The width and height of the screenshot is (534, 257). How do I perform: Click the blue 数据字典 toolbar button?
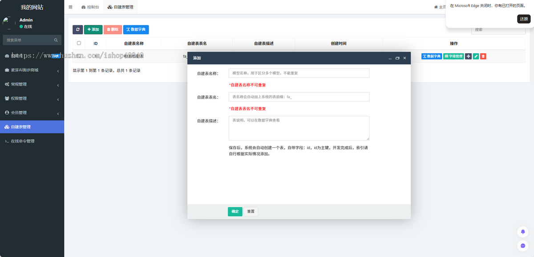pyautogui.click(x=136, y=29)
